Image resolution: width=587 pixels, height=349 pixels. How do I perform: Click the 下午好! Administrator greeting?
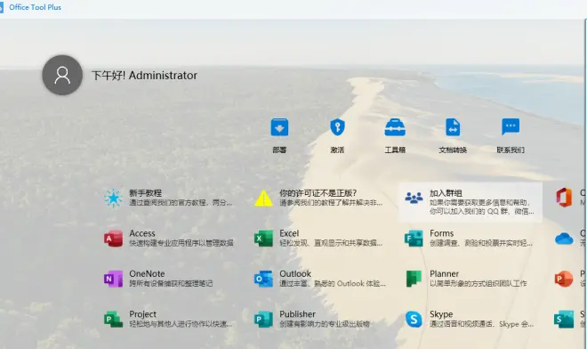point(144,76)
